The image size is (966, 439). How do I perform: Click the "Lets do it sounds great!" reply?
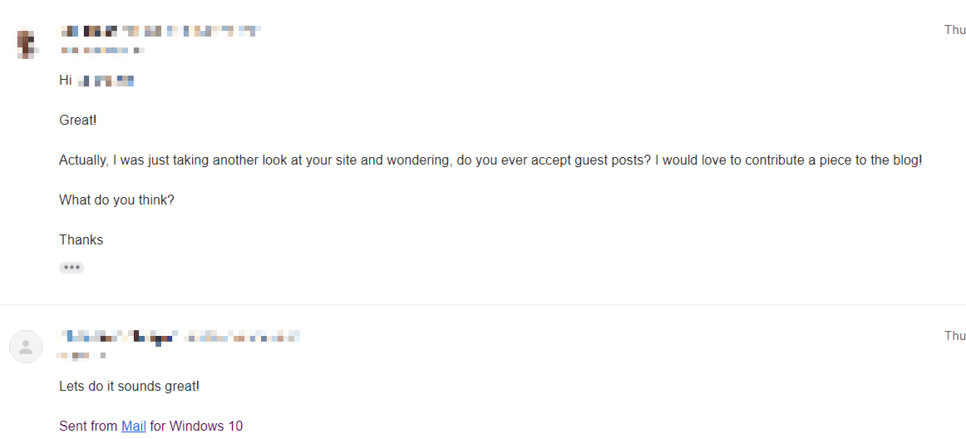coord(129,386)
